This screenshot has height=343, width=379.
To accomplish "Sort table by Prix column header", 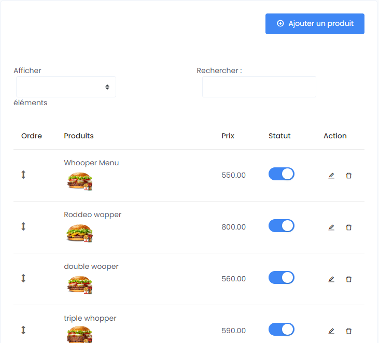I will coord(228,136).
